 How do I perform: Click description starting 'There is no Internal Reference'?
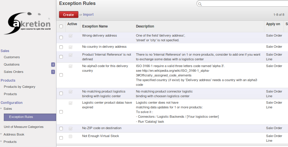198,57
